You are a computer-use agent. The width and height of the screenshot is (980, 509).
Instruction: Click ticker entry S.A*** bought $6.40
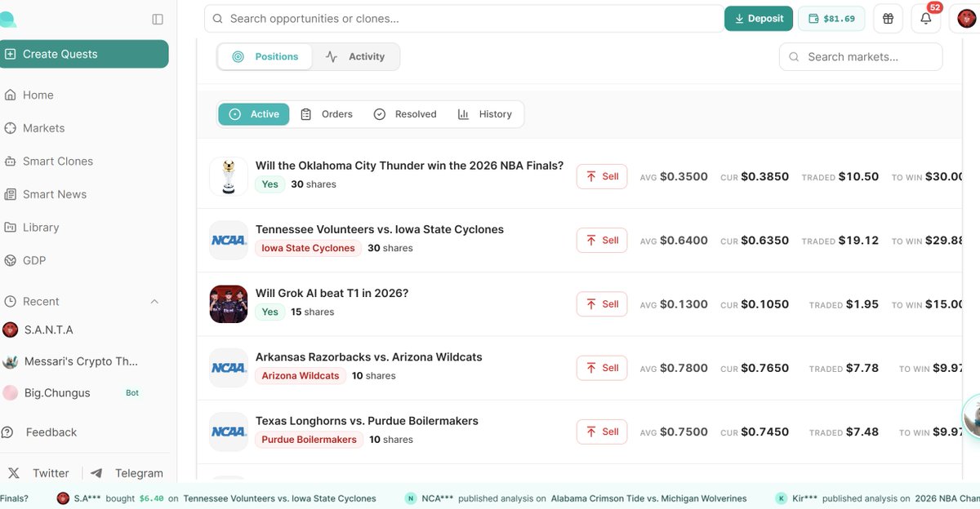tap(216, 498)
